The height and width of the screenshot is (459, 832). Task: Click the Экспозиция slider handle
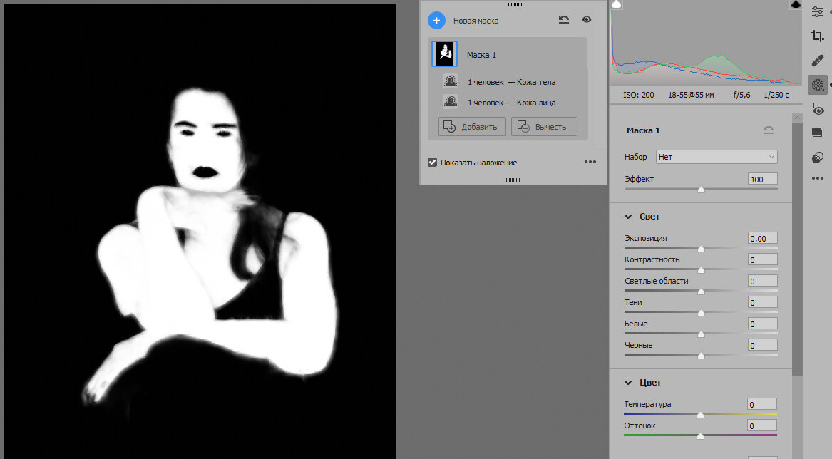point(701,249)
